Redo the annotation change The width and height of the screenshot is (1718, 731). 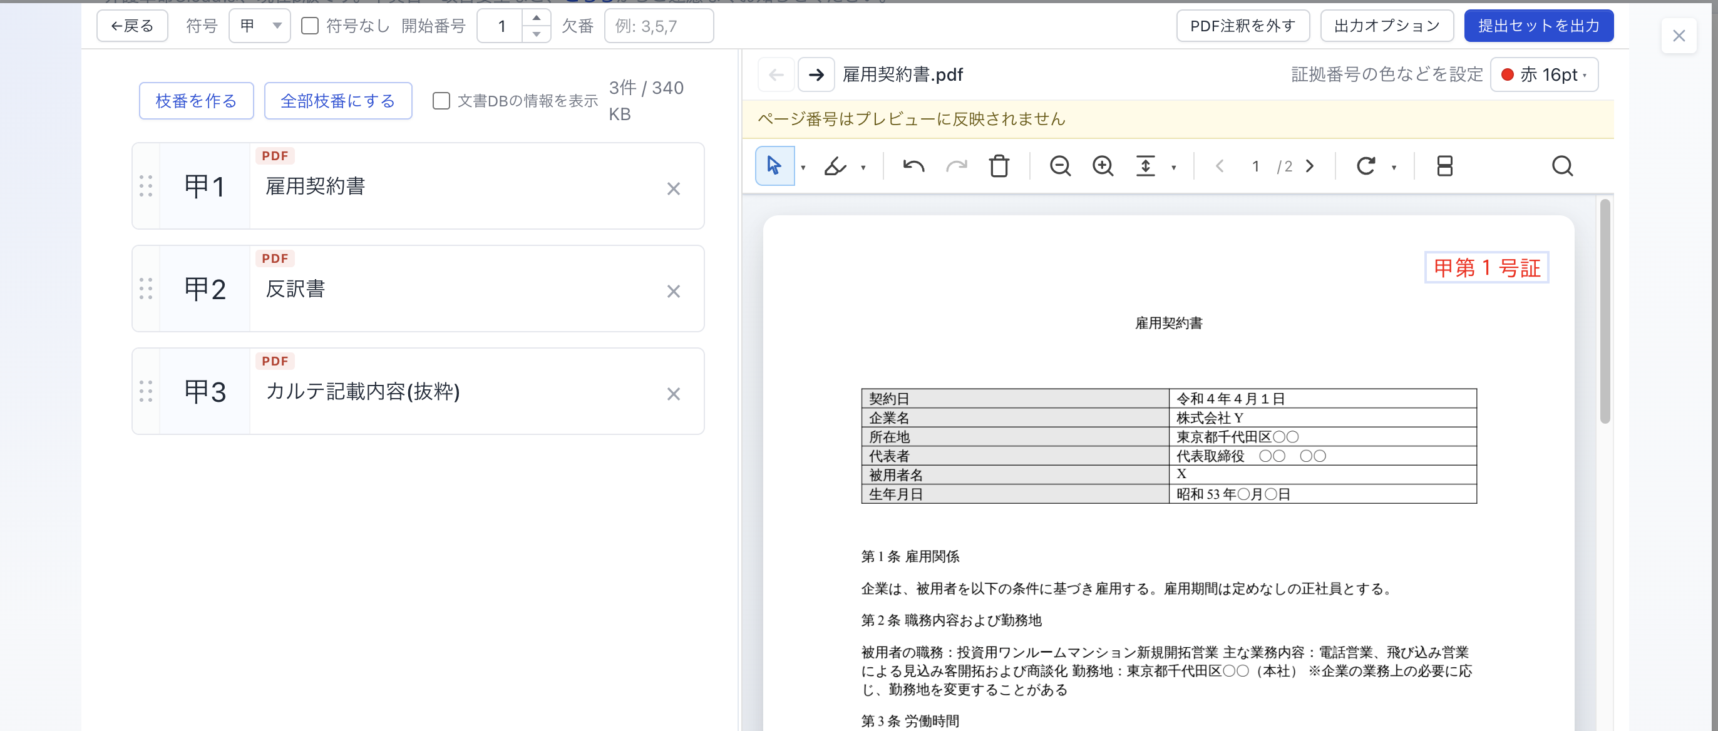[957, 165]
